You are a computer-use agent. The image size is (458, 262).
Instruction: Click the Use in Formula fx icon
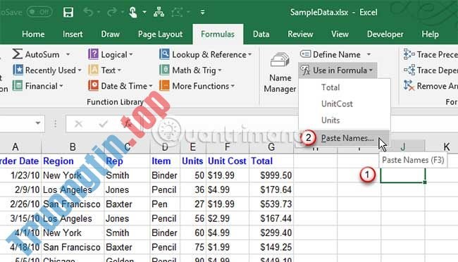tap(306, 70)
